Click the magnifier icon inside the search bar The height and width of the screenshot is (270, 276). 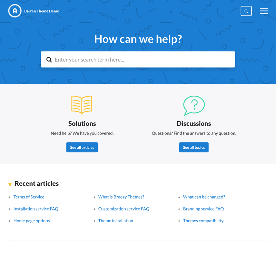click(49, 59)
